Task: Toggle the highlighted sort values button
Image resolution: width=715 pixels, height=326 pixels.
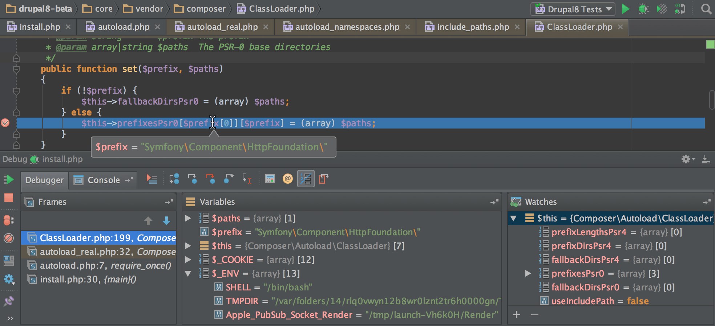Action: [306, 179]
